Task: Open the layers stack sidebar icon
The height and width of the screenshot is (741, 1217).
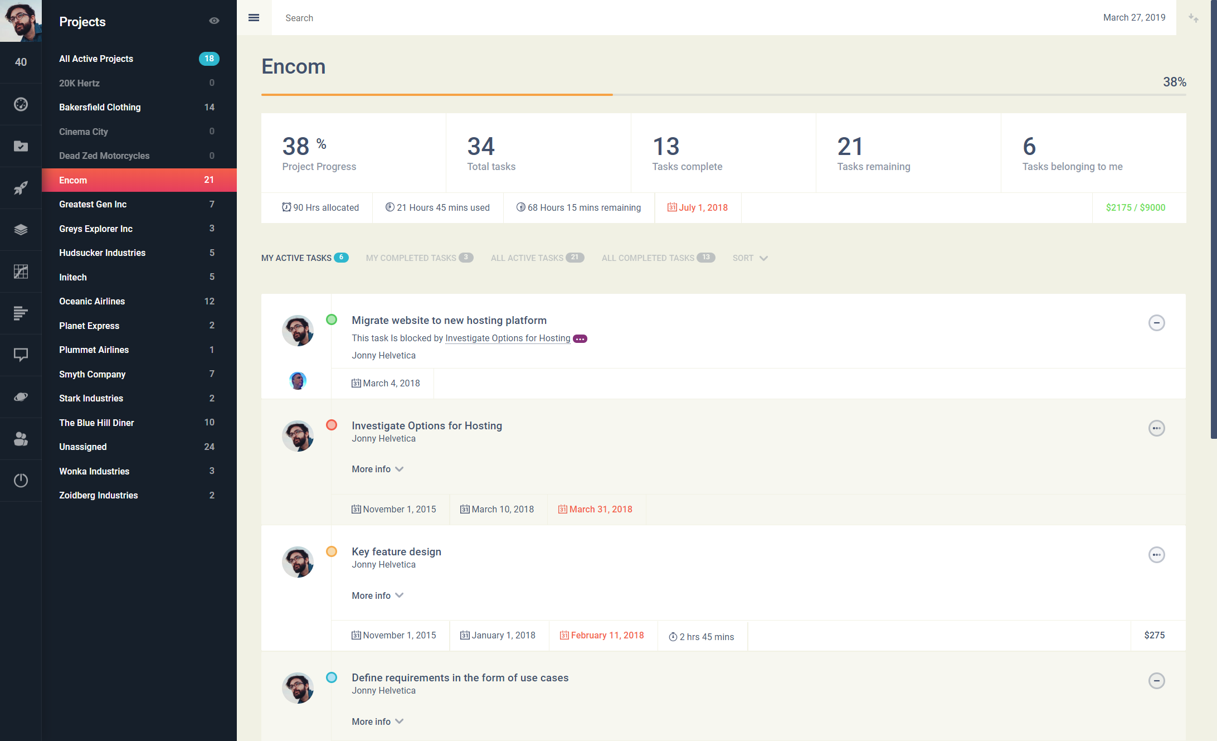Action: pyautogui.click(x=21, y=230)
